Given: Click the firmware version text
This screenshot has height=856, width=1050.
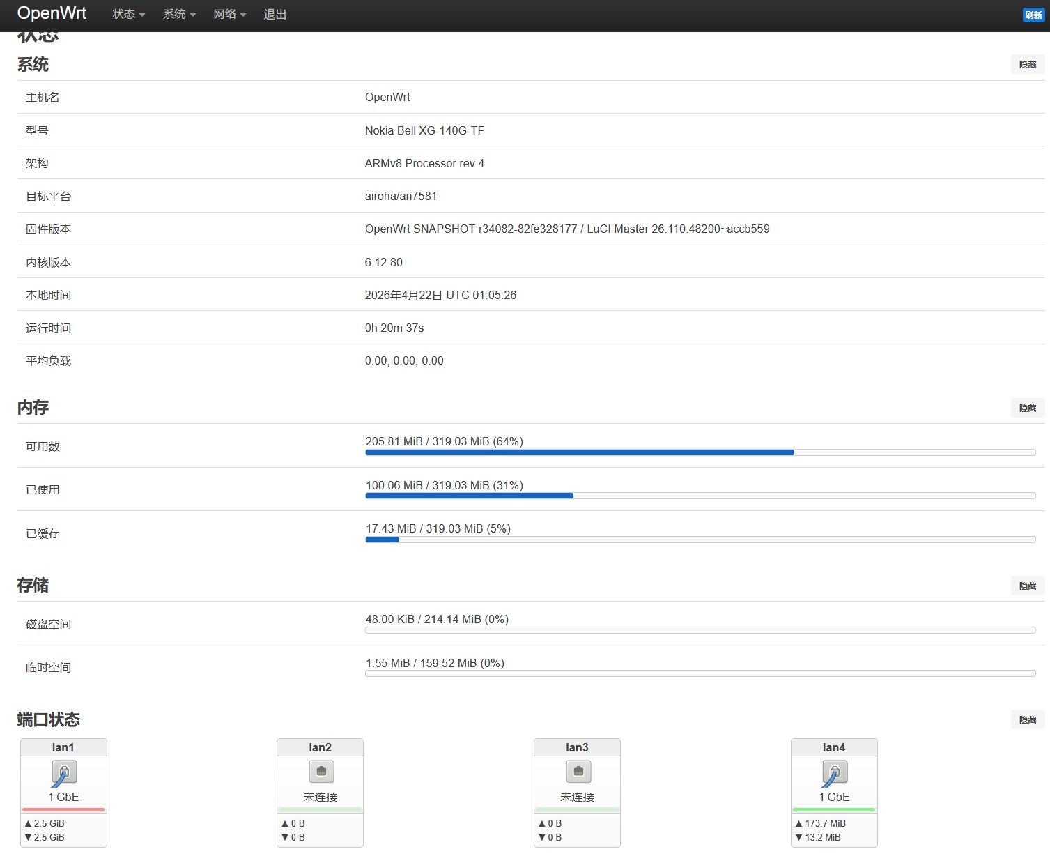Looking at the screenshot, I should (566, 229).
